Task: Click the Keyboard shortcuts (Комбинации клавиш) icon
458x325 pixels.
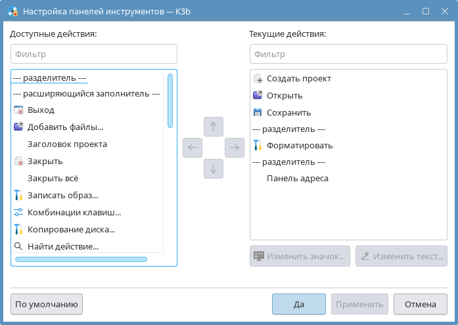Action: (x=18, y=212)
